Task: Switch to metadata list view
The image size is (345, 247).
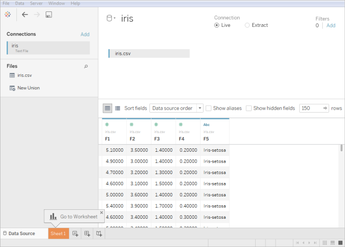Action: (118, 108)
